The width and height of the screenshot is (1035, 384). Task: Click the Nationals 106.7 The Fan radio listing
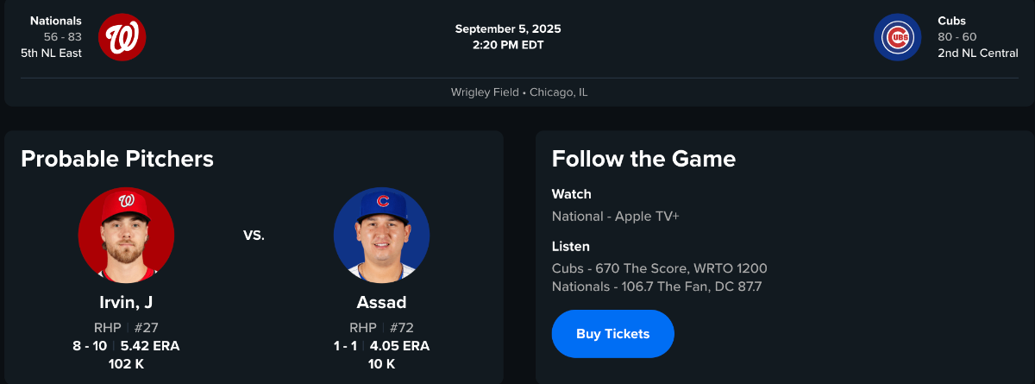pyautogui.click(x=656, y=286)
